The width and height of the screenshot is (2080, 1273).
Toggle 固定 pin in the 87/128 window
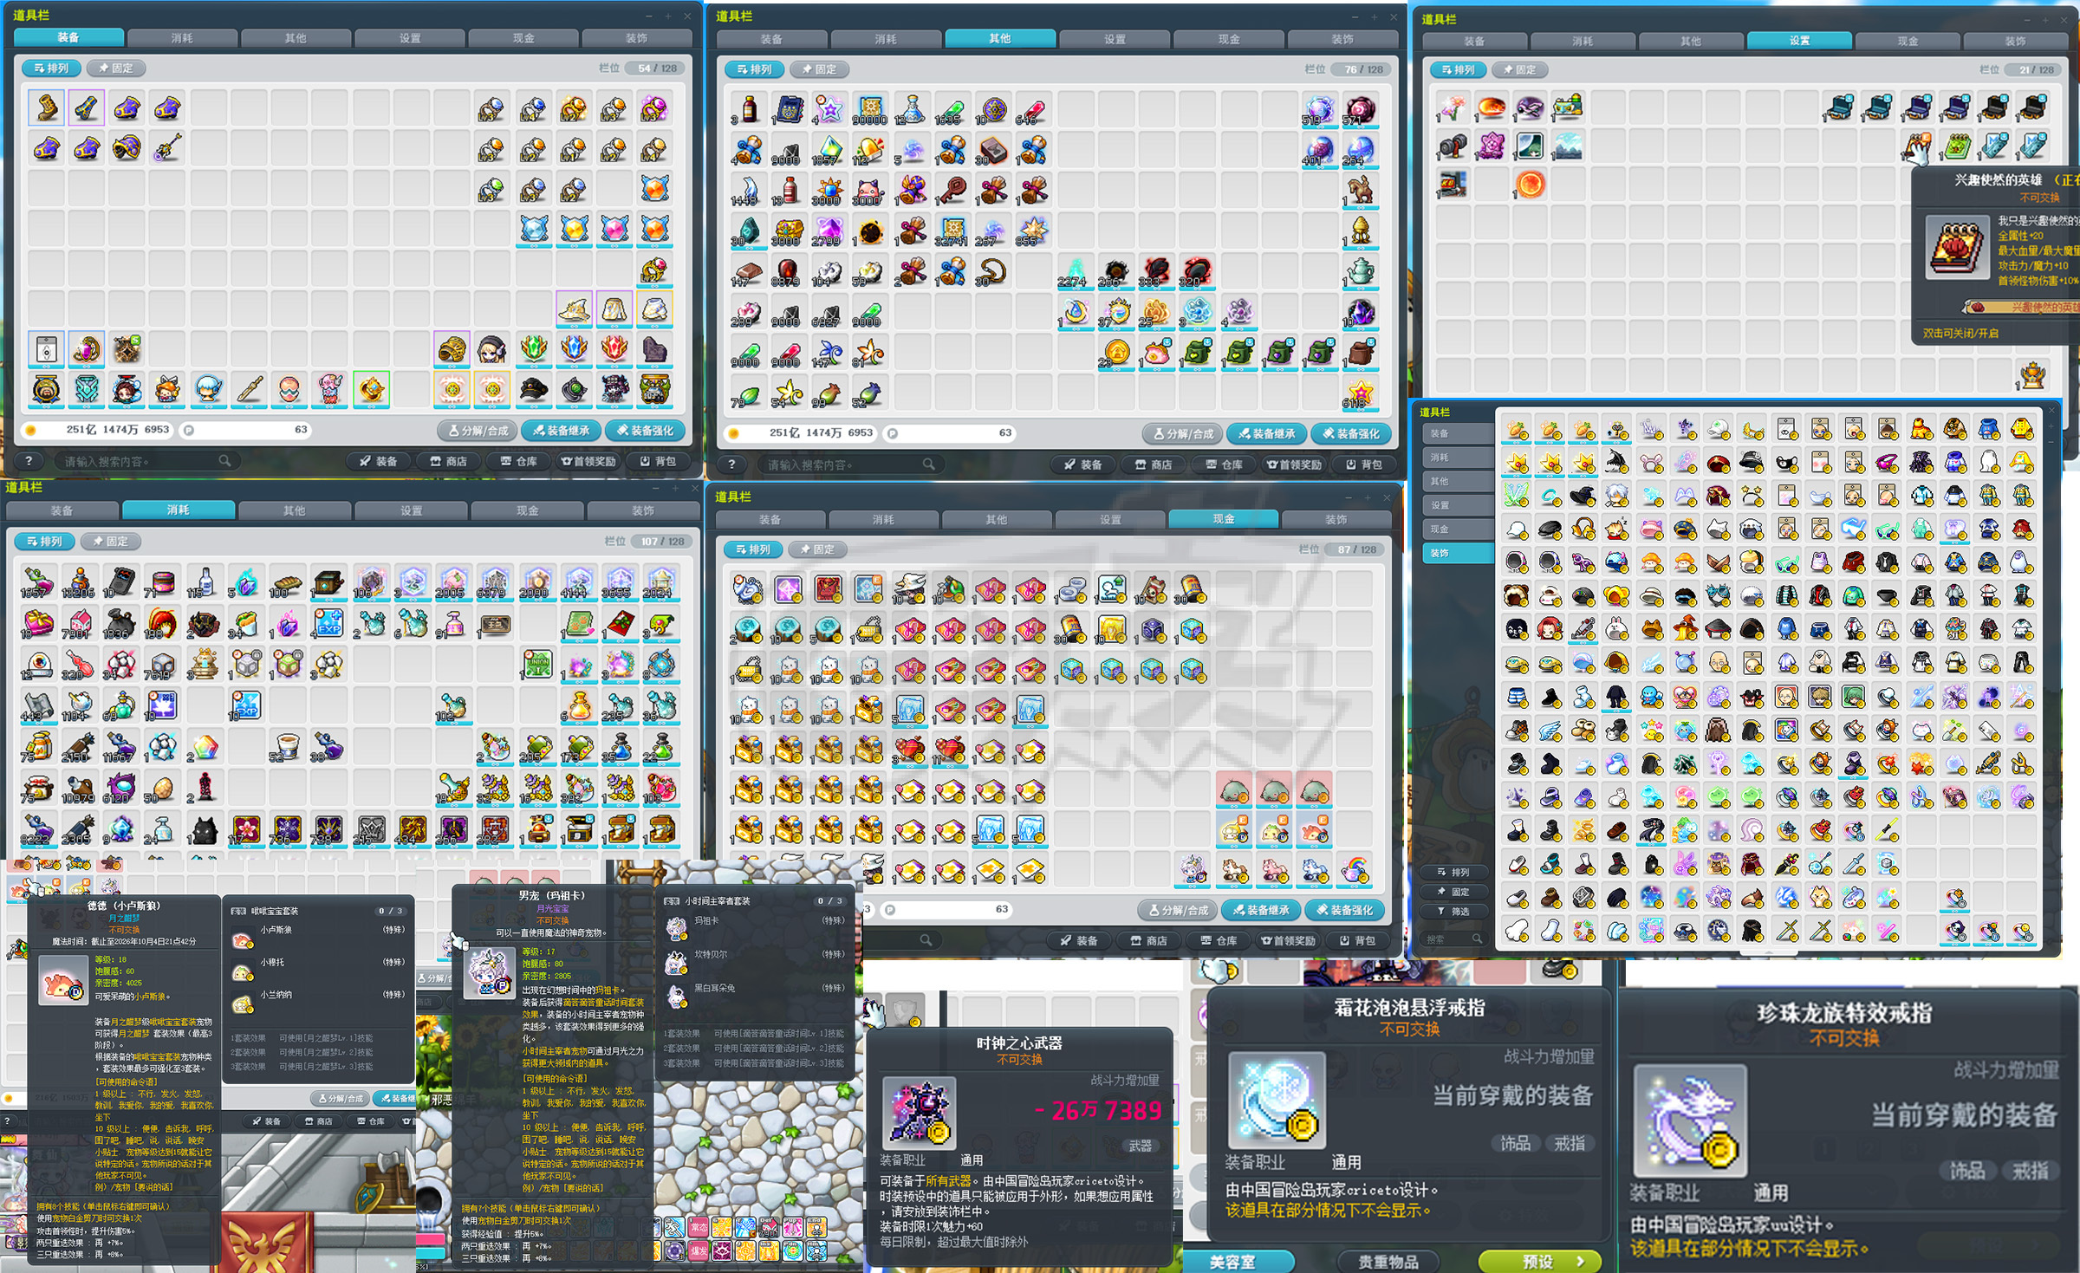pyautogui.click(x=817, y=549)
